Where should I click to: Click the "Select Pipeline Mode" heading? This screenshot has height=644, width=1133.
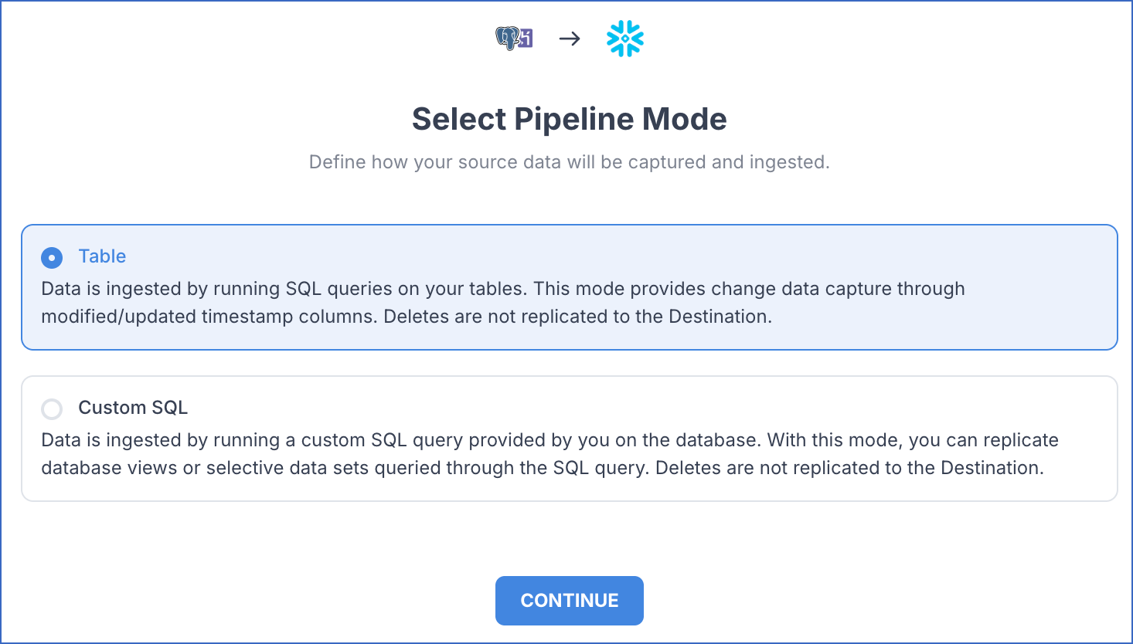click(569, 119)
